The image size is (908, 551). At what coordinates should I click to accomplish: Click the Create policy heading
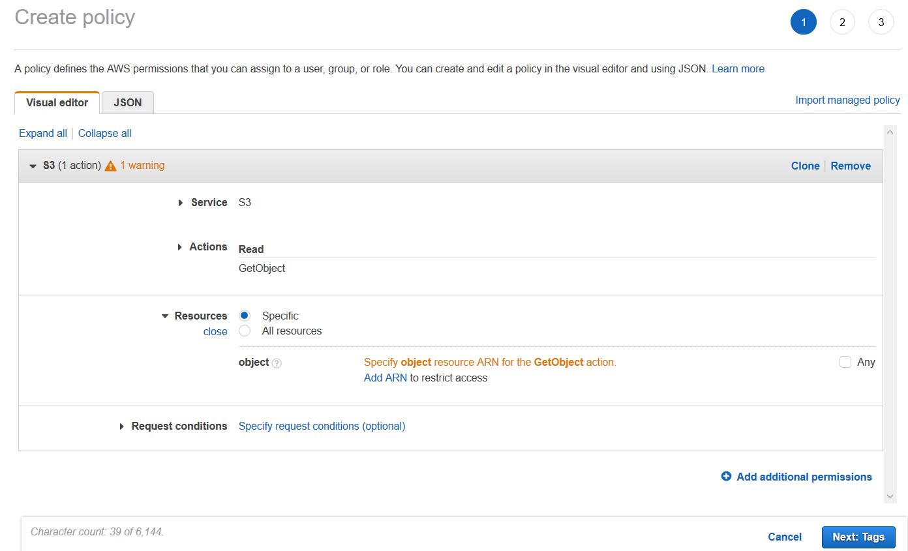[x=75, y=17]
